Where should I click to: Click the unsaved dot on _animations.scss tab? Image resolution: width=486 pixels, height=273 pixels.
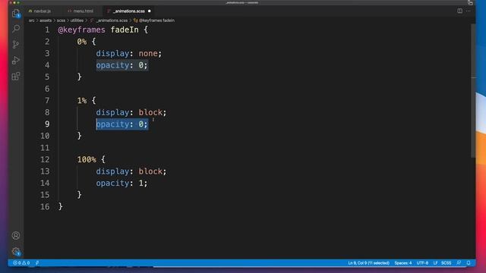(150, 11)
